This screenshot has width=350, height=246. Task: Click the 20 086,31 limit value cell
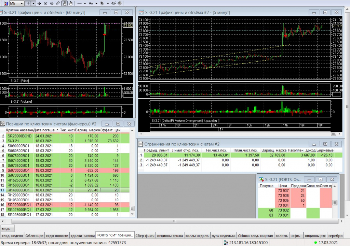coord(157,155)
